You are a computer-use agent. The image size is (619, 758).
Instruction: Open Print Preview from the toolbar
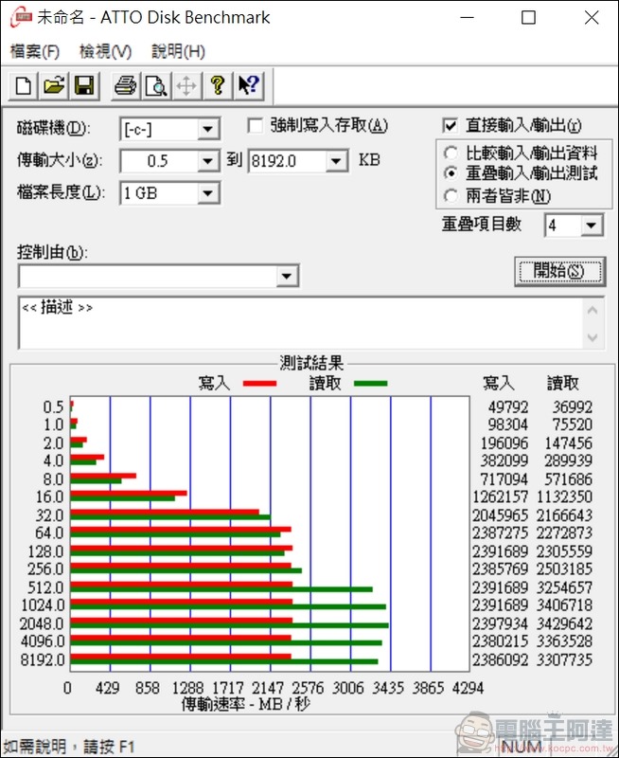click(x=155, y=86)
